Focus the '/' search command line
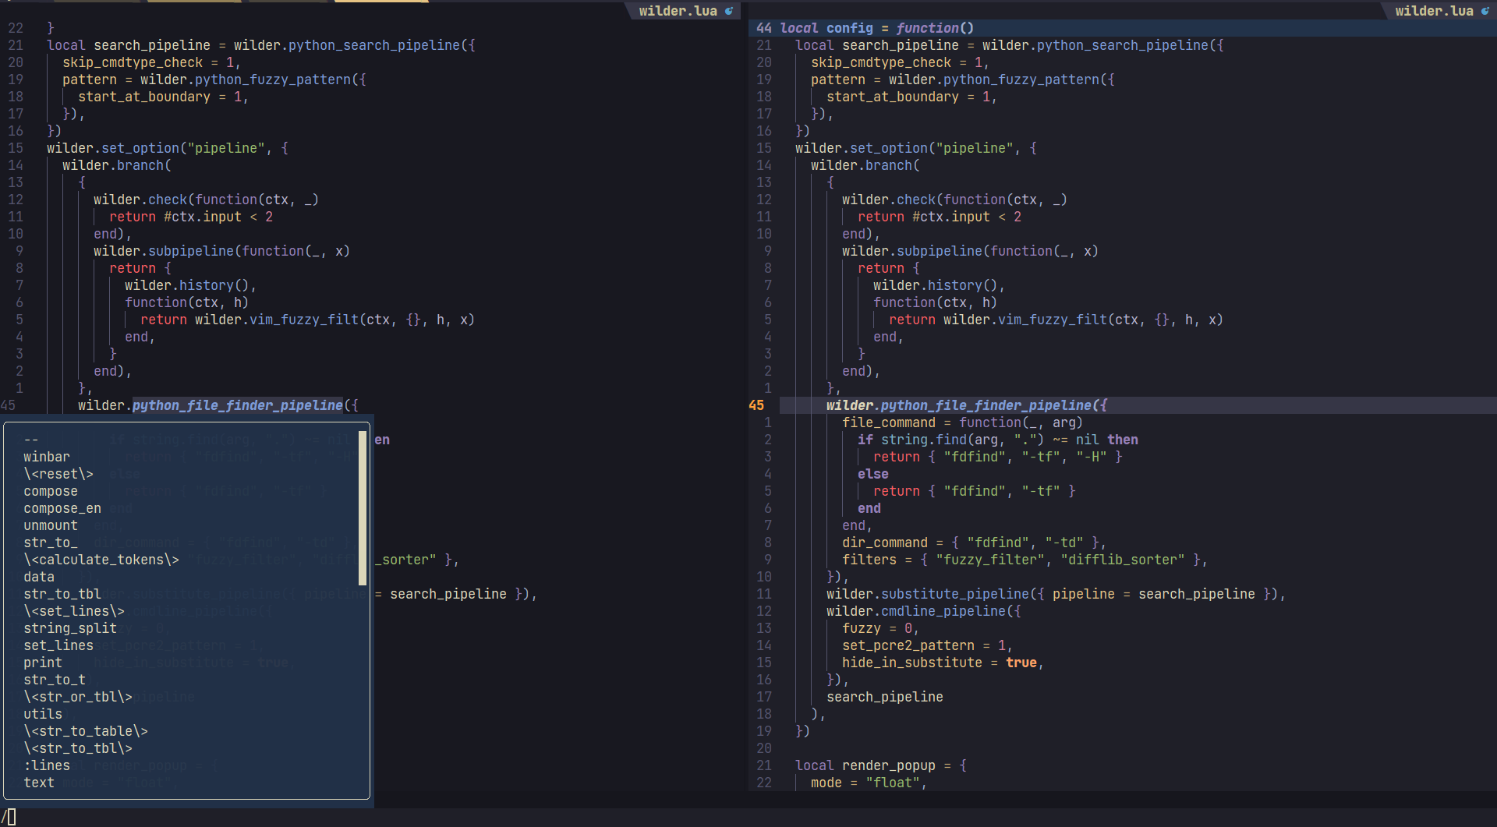 tap(748, 818)
